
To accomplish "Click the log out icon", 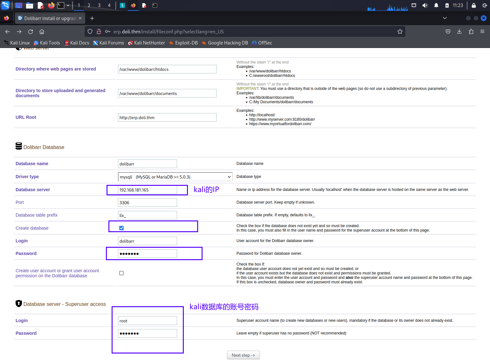I will 485,5.
